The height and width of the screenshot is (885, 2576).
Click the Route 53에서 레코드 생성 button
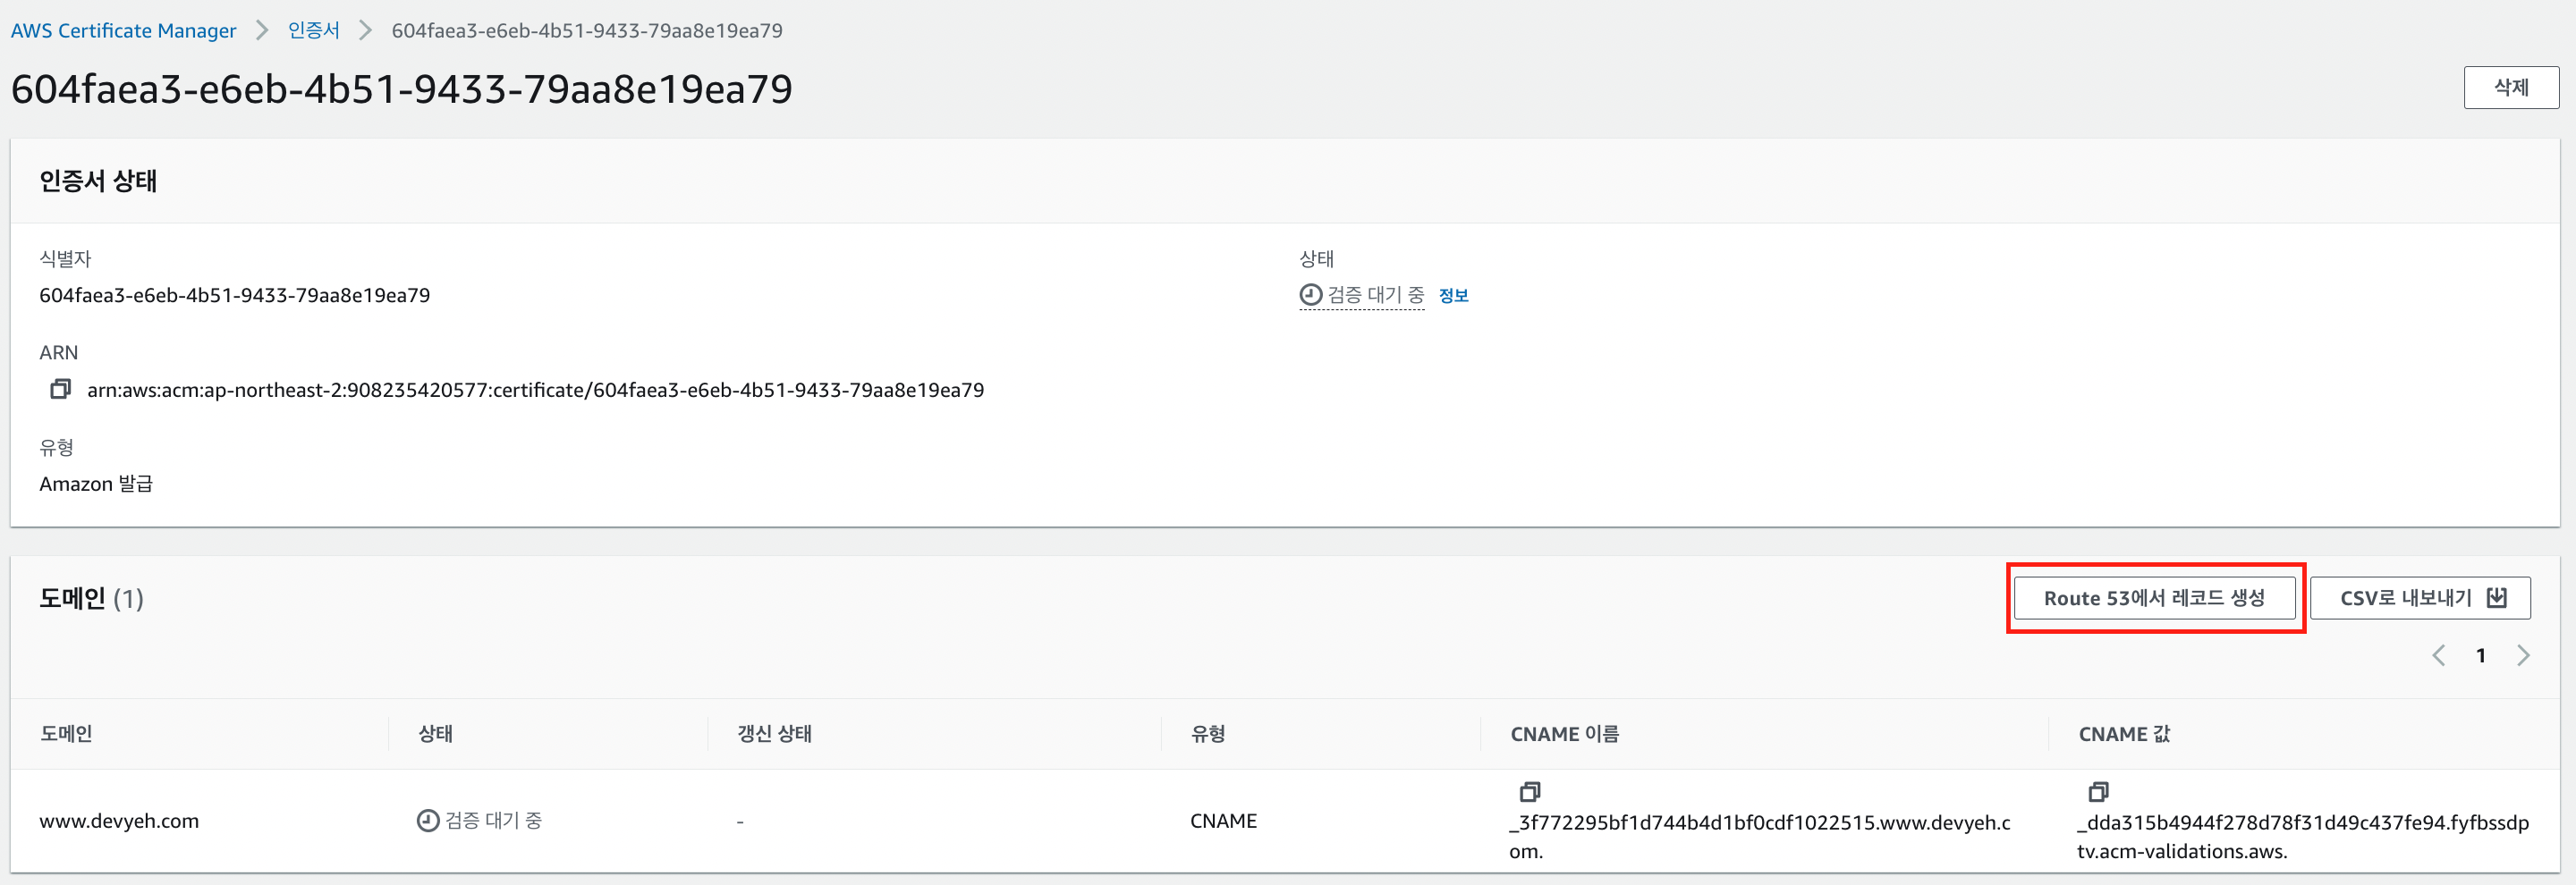2154,597
